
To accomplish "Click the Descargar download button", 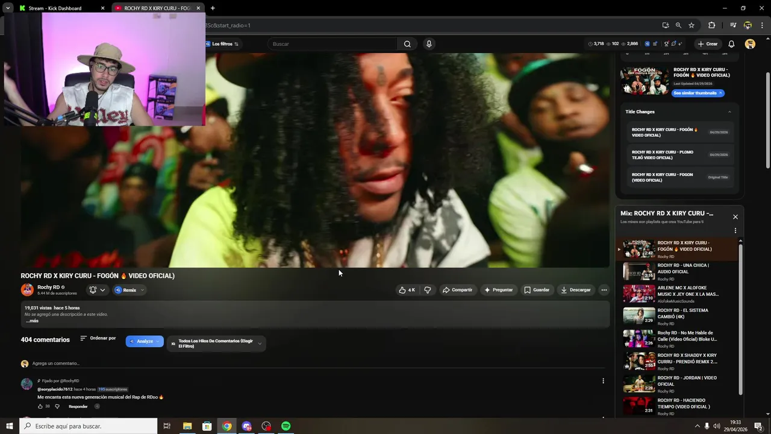I will point(576,290).
